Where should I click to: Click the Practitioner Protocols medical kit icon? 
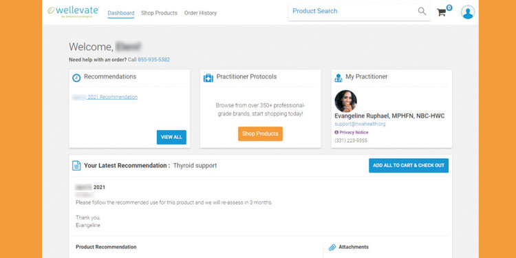pos(208,78)
